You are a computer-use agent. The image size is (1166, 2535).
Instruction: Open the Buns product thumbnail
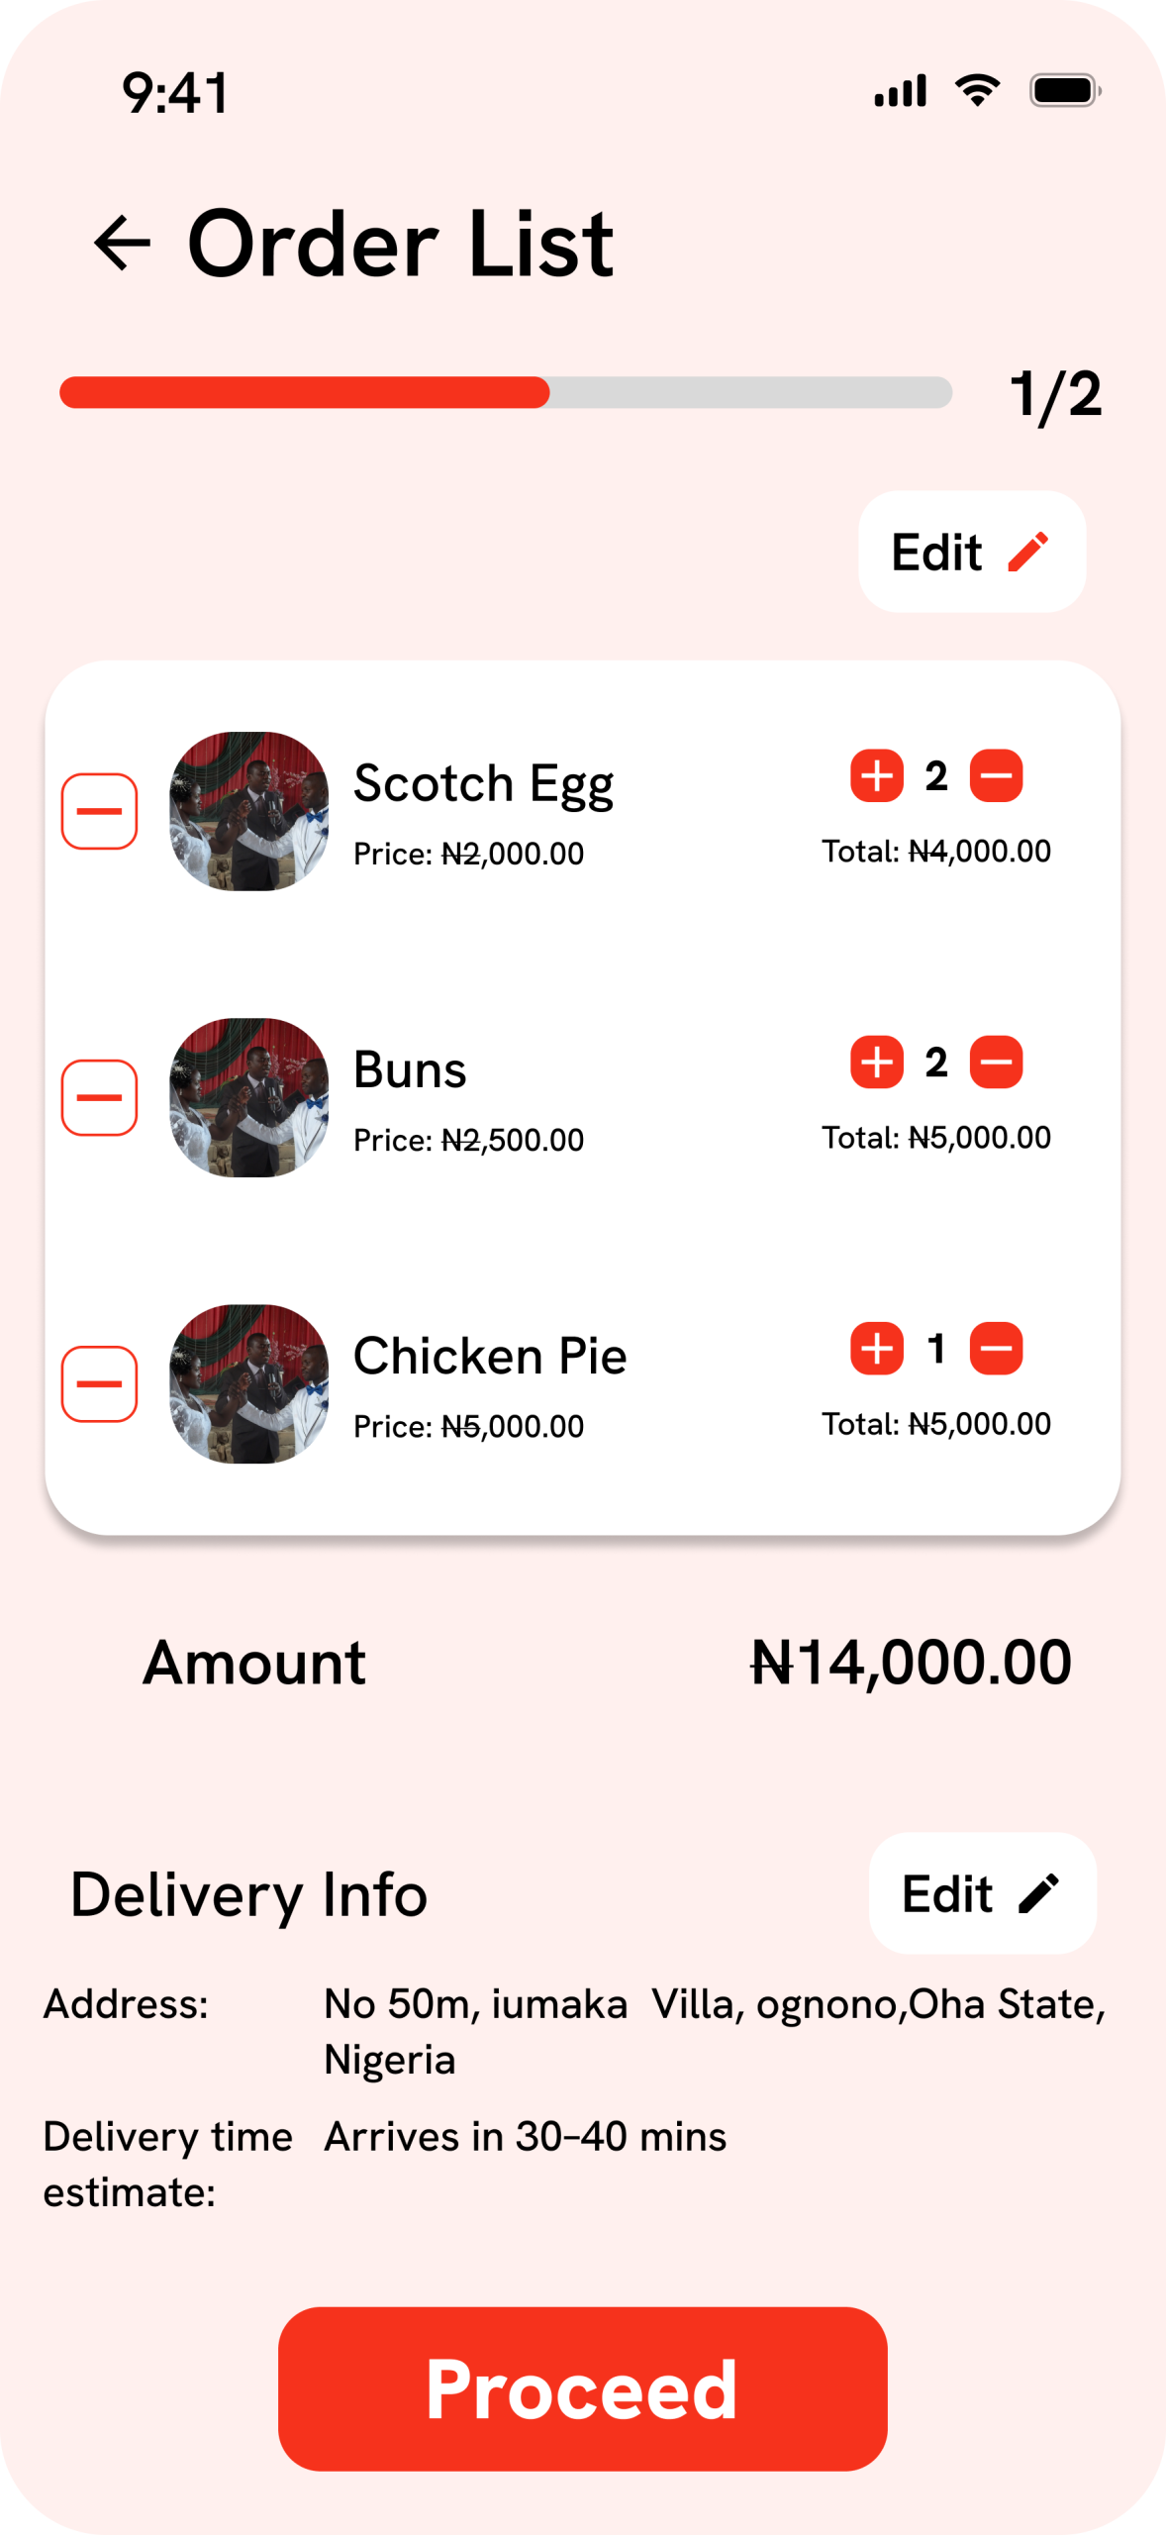click(249, 1097)
